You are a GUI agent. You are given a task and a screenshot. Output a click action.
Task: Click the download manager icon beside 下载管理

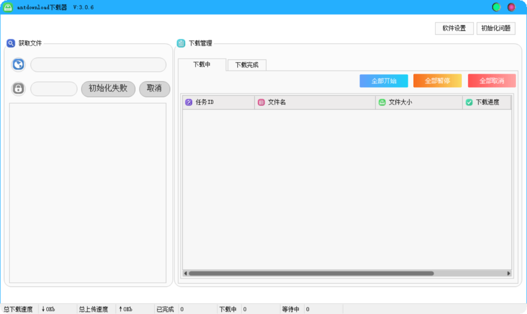(181, 43)
